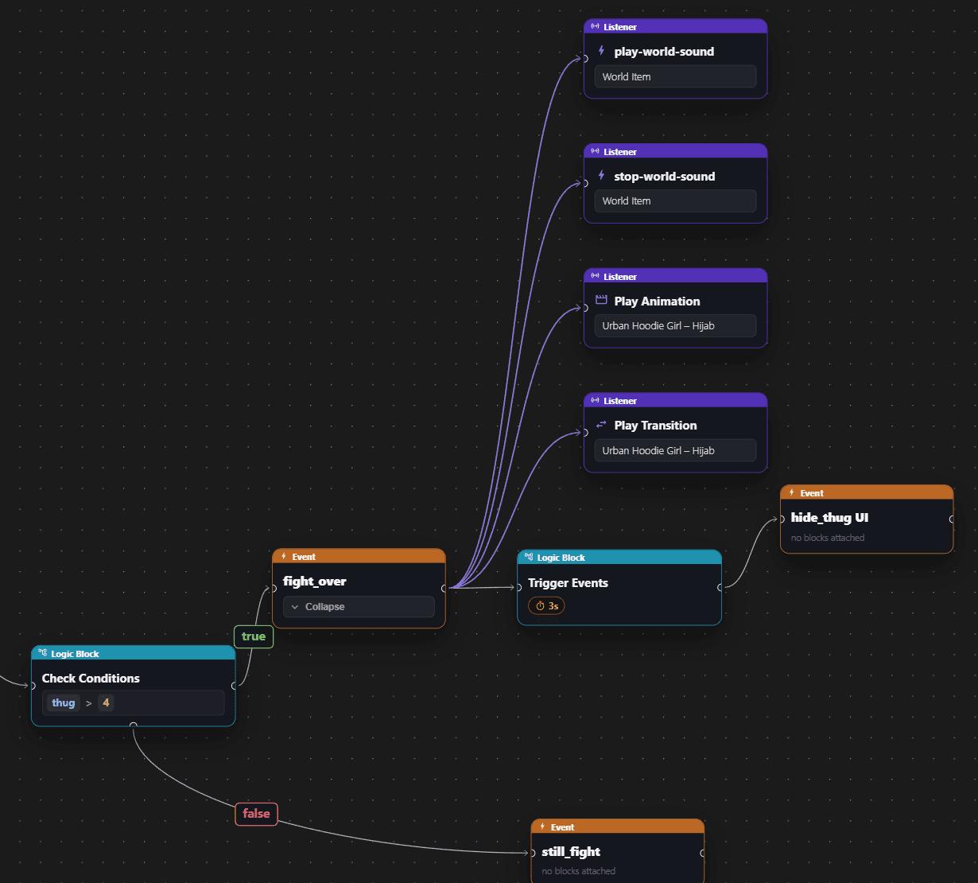
Task: Click the broadcast icon on the Play Animation Listener header
Action: 595,276
